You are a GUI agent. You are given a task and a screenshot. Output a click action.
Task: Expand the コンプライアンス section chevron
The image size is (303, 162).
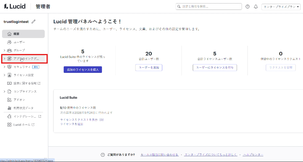4,91
